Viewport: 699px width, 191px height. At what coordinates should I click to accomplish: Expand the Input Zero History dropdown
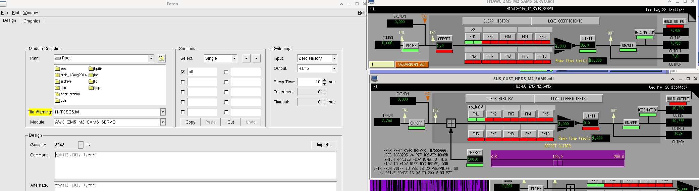point(334,58)
